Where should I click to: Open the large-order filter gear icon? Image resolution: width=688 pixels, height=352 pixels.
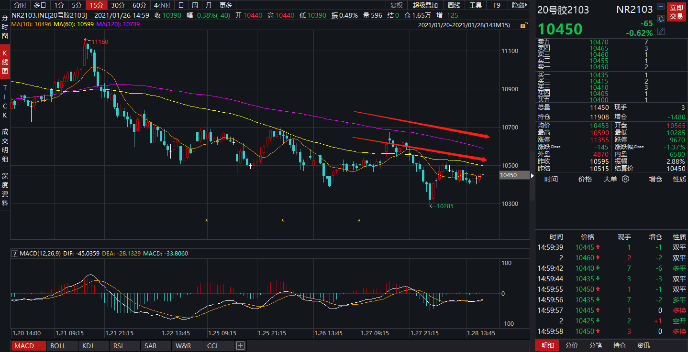click(x=625, y=179)
